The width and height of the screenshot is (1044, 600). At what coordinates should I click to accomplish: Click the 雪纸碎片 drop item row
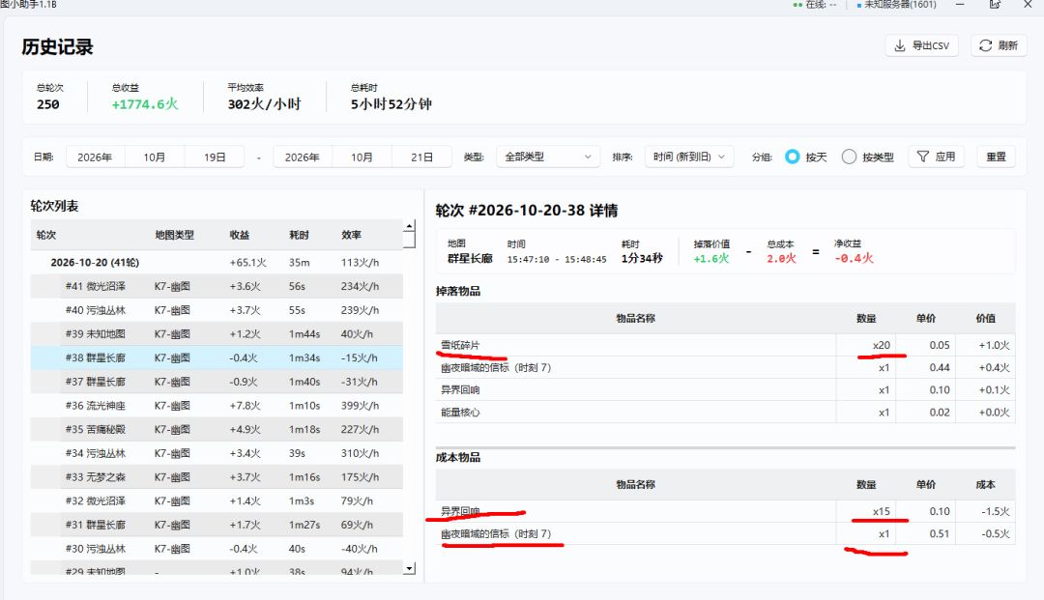(725, 345)
